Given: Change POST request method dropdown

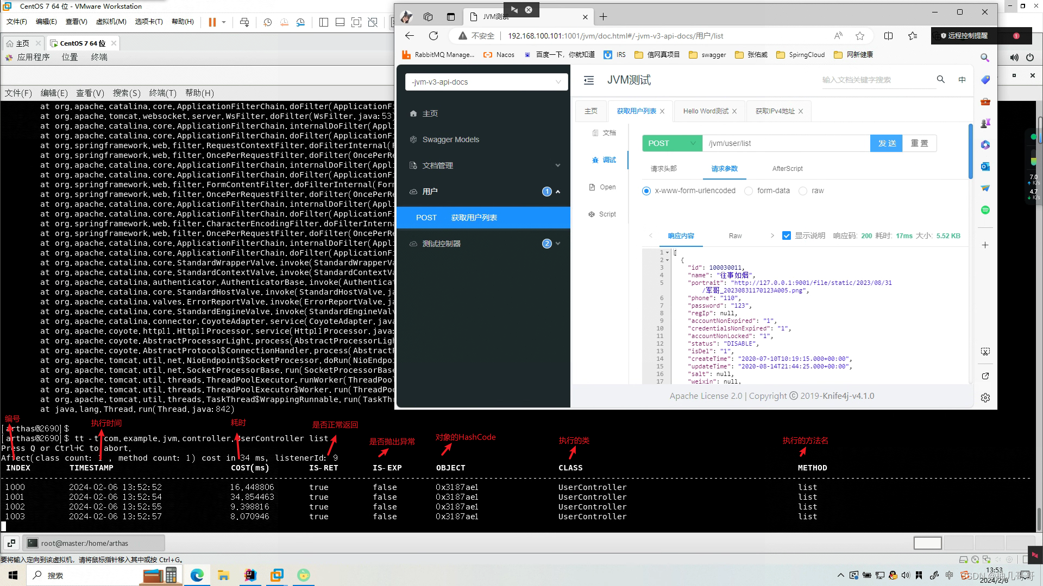Looking at the screenshot, I should [672, 143].
